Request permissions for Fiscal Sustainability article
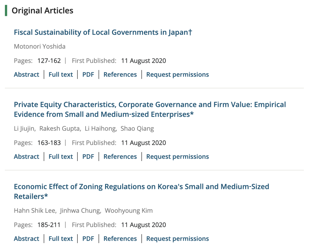Screen dimensions: 311x252 coord(177,75)
